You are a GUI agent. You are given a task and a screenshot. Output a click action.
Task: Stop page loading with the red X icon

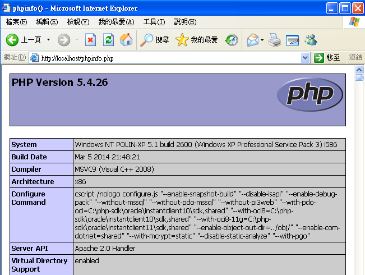pos(90,40)
